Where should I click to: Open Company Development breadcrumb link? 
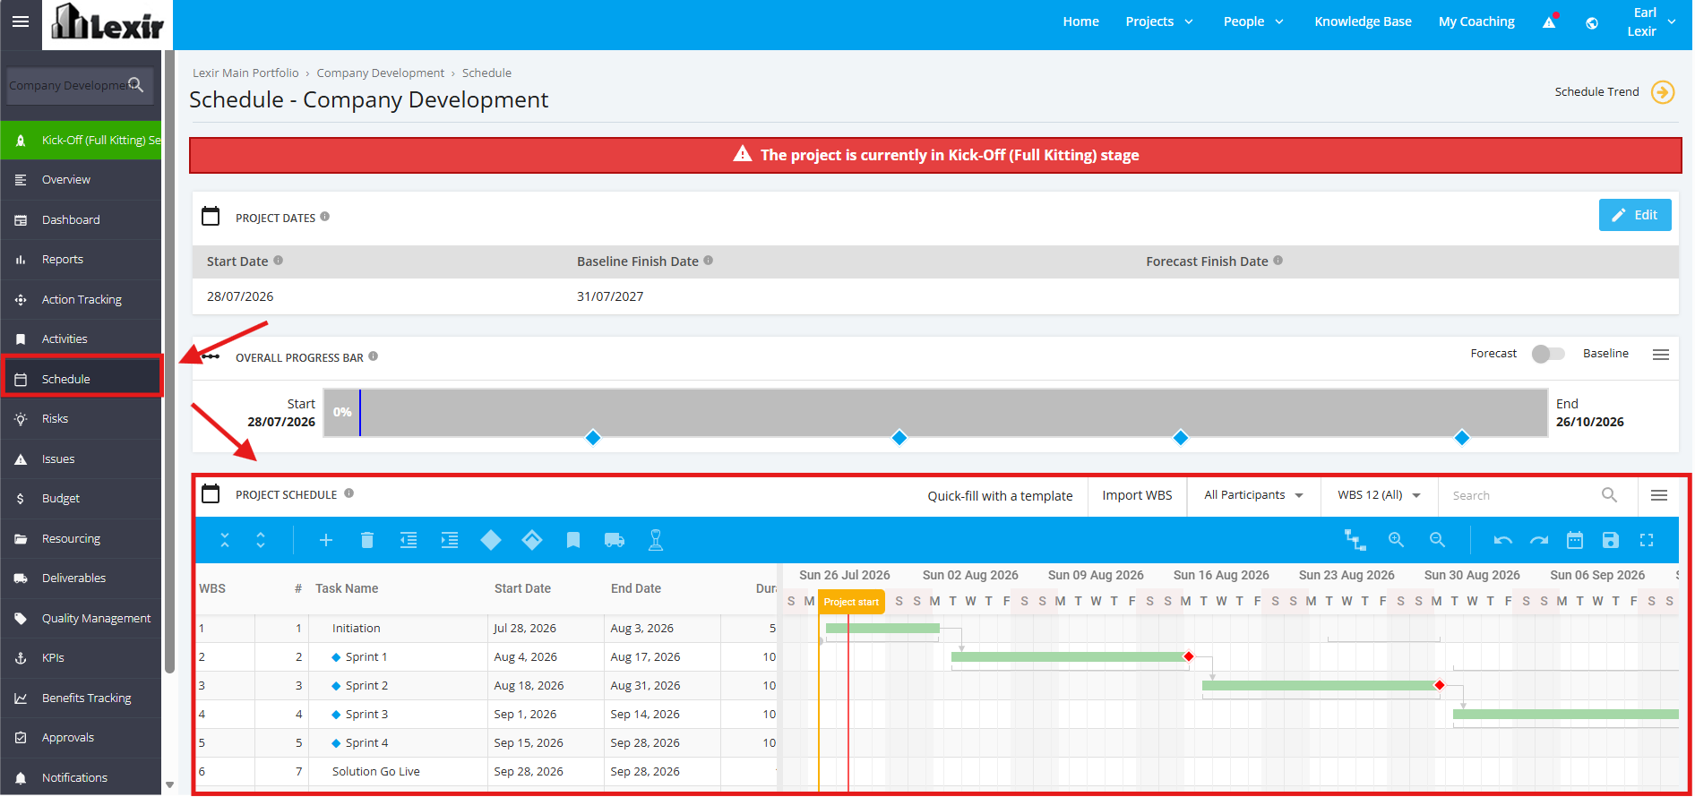tap(380, 73)
